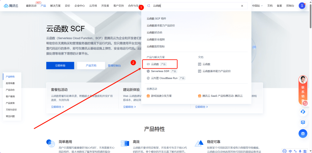Click the microphone icon in IME toolbar

[300, 151]
